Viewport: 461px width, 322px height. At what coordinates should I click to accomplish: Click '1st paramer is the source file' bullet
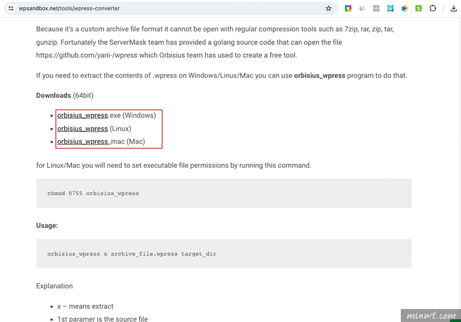point(103,318)
